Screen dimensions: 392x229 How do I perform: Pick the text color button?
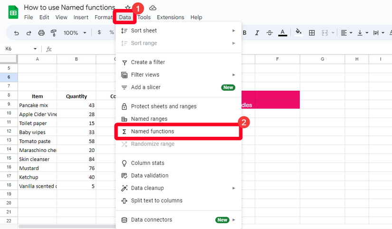tap(283, 33)
